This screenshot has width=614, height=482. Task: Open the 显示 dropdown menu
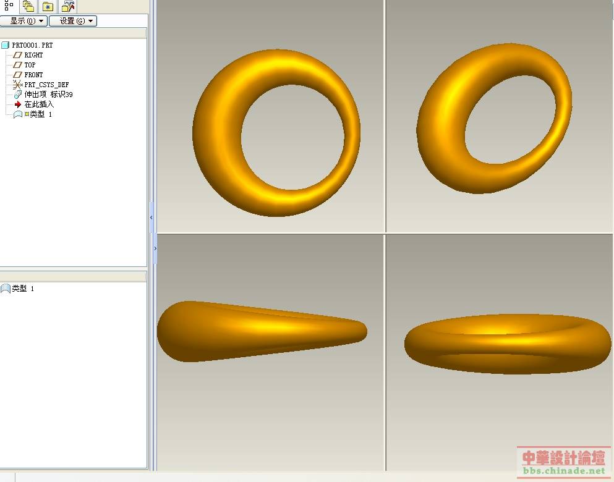point(23,21)
